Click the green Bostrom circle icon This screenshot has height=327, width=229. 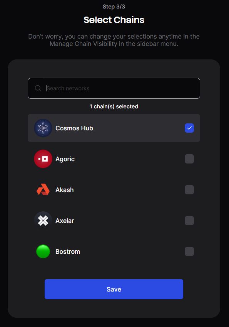(x=43, y=251)
